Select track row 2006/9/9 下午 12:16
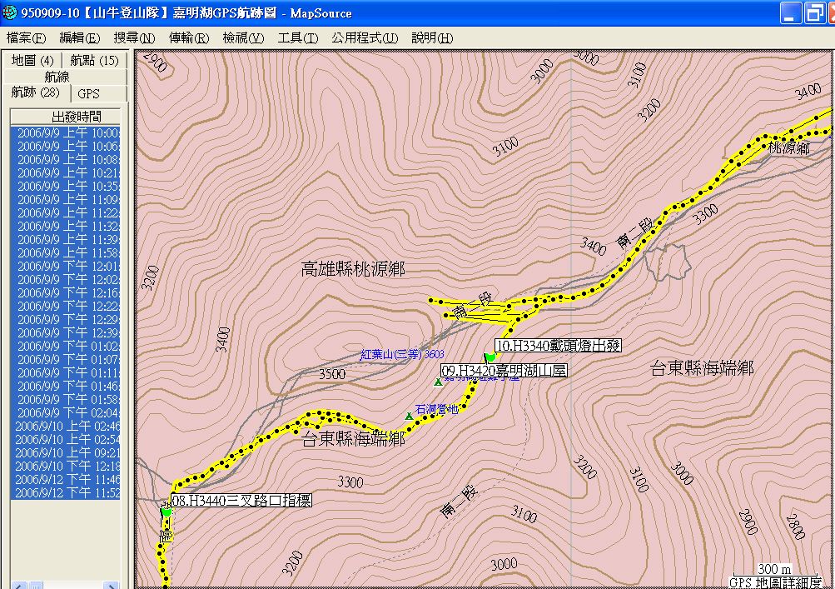The width and height of the screenshot is (835, 589). 66,292
